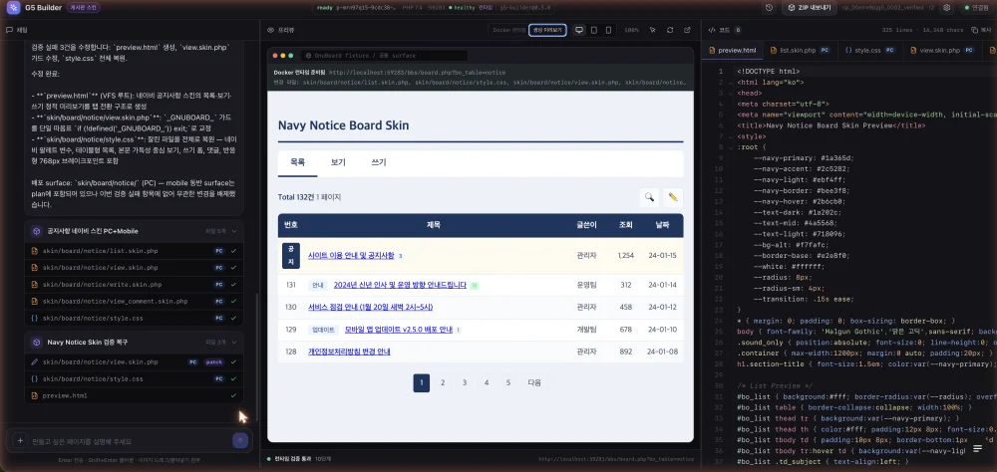The image size is (997, 472).
Task: Open the settings gear icon
Action: 947,8
